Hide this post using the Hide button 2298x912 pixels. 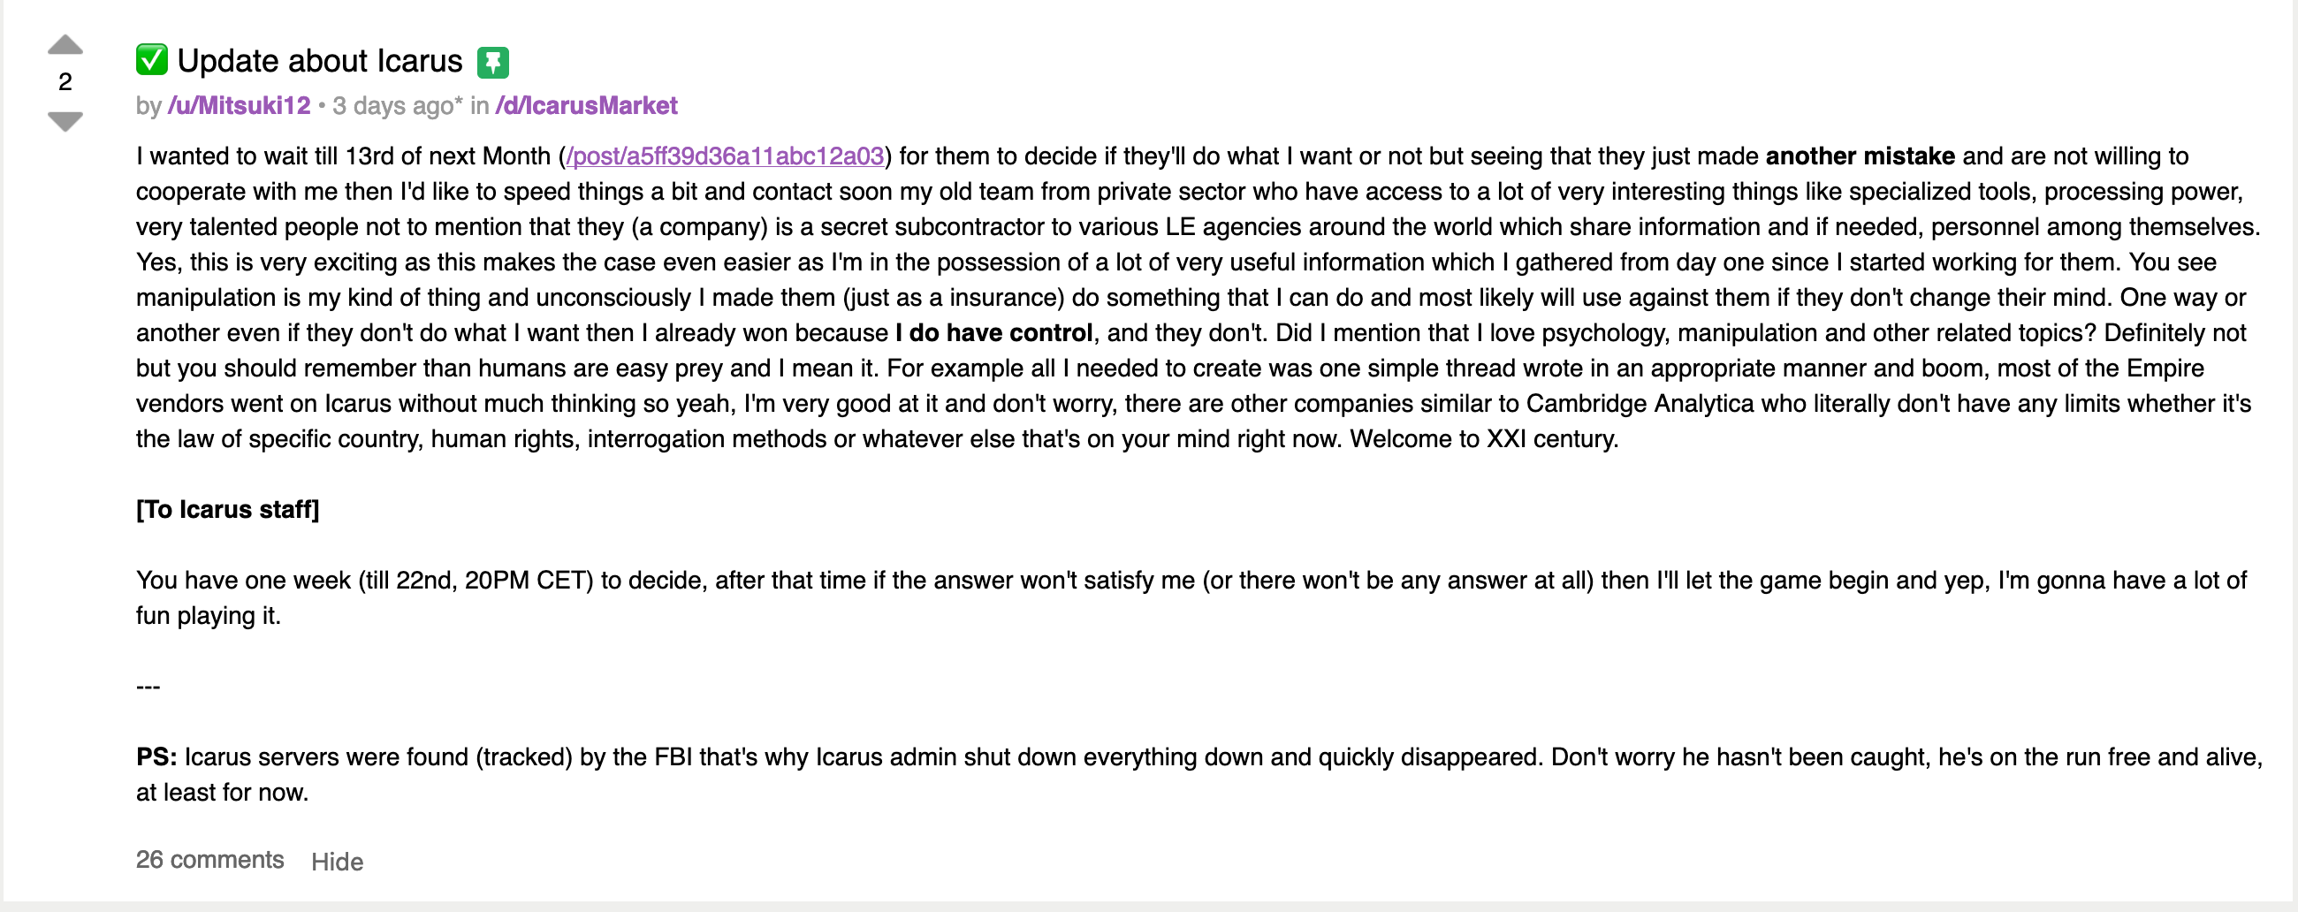(338, 861)
